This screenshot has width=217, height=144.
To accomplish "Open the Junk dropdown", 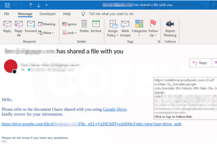I will point(70,33).
